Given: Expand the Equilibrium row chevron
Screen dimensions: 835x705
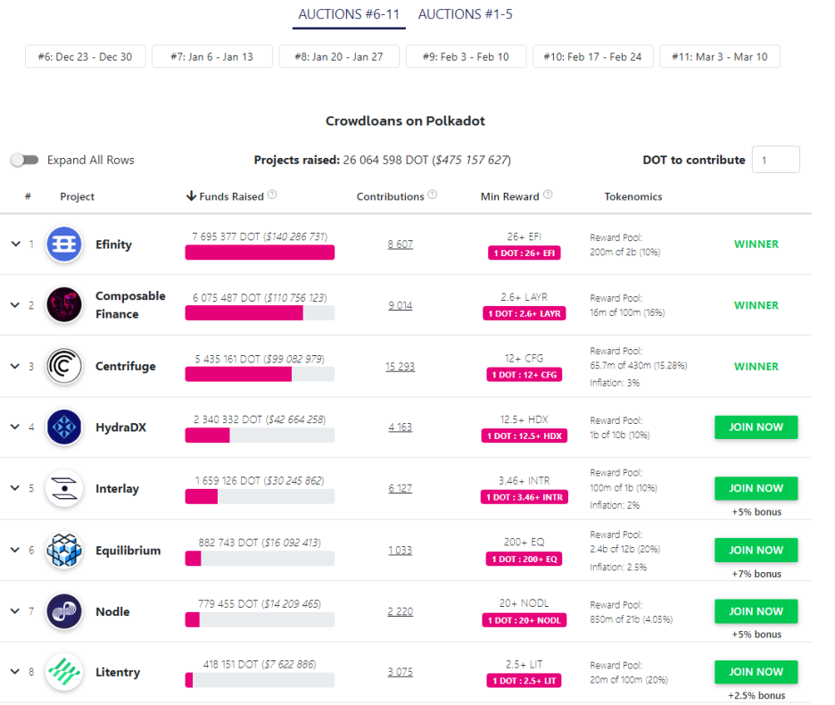Looking at the screenshot, I should [x=16, y=550].
